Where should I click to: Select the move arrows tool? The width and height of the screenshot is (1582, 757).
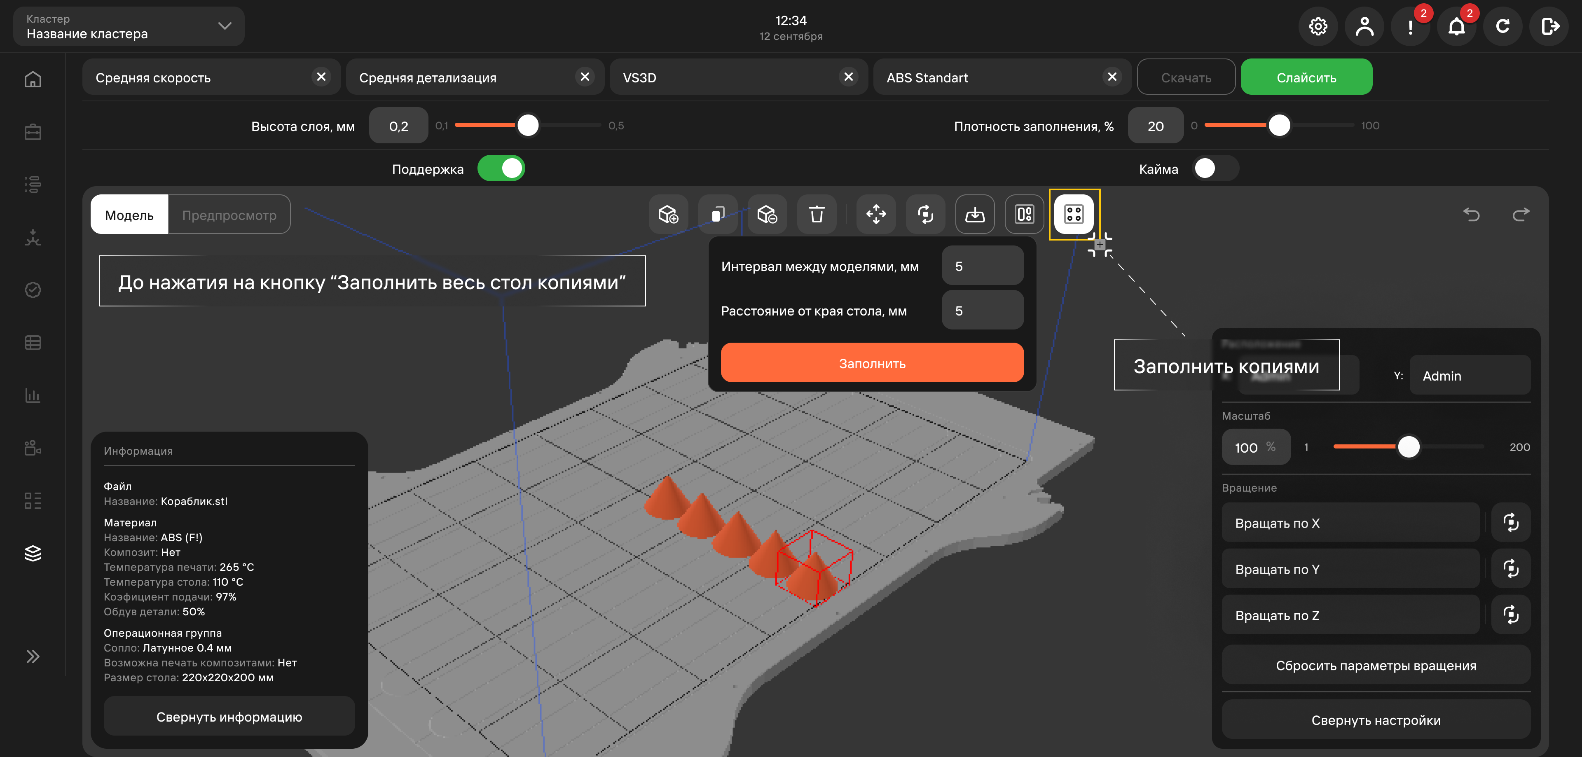876,214
